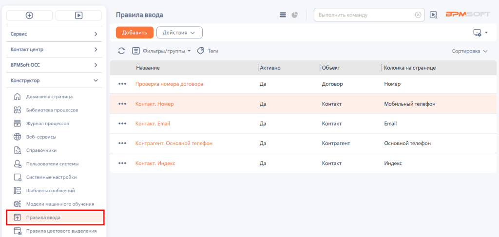Collapse the Конструктор sidebar section

[x=54, y=81]
